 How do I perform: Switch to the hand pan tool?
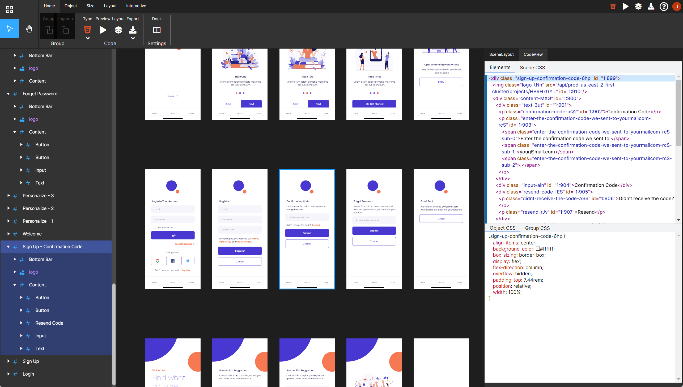click(x=29, y=28)
